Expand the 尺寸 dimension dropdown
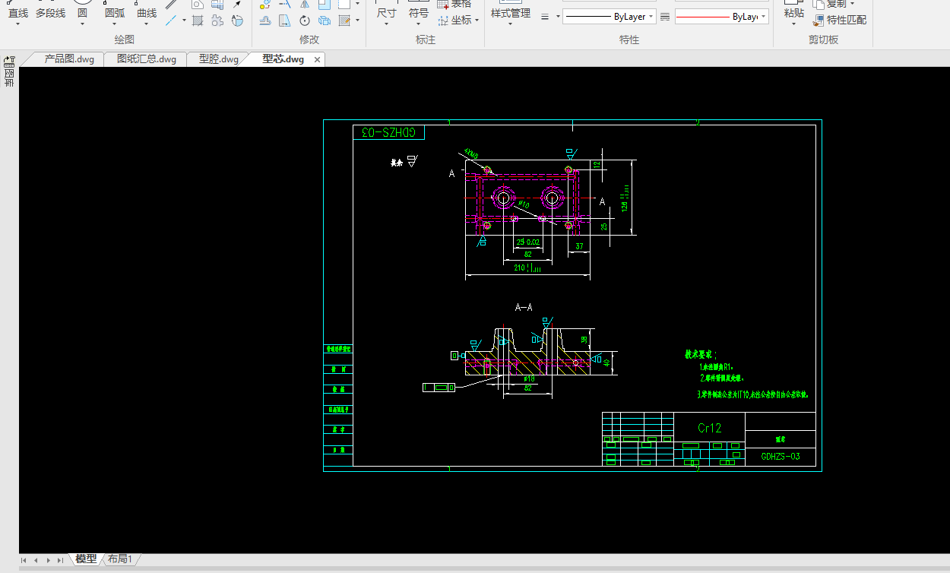The width and height of the screenshot is (950, 573). 386,24
